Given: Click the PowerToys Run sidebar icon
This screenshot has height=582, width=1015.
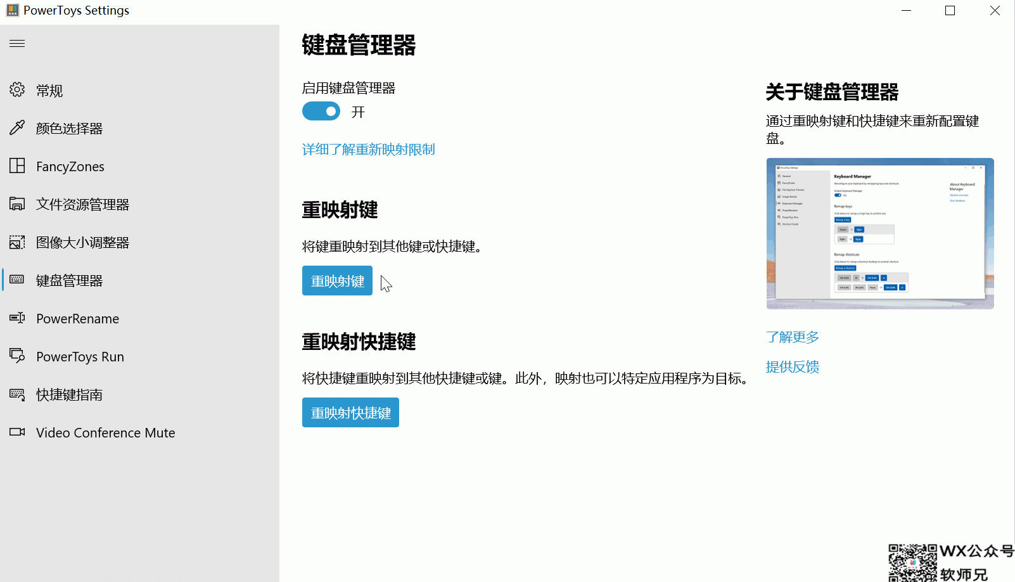Looking at the screenshot, I should [17, 356].
